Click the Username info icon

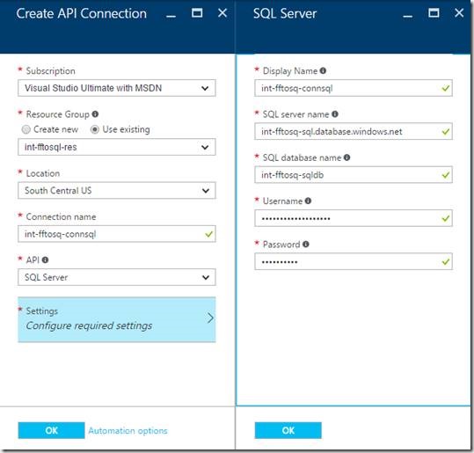pos(308,201)
